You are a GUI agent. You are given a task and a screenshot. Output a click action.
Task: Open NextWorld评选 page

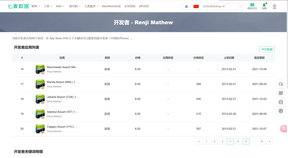(111, 6)
